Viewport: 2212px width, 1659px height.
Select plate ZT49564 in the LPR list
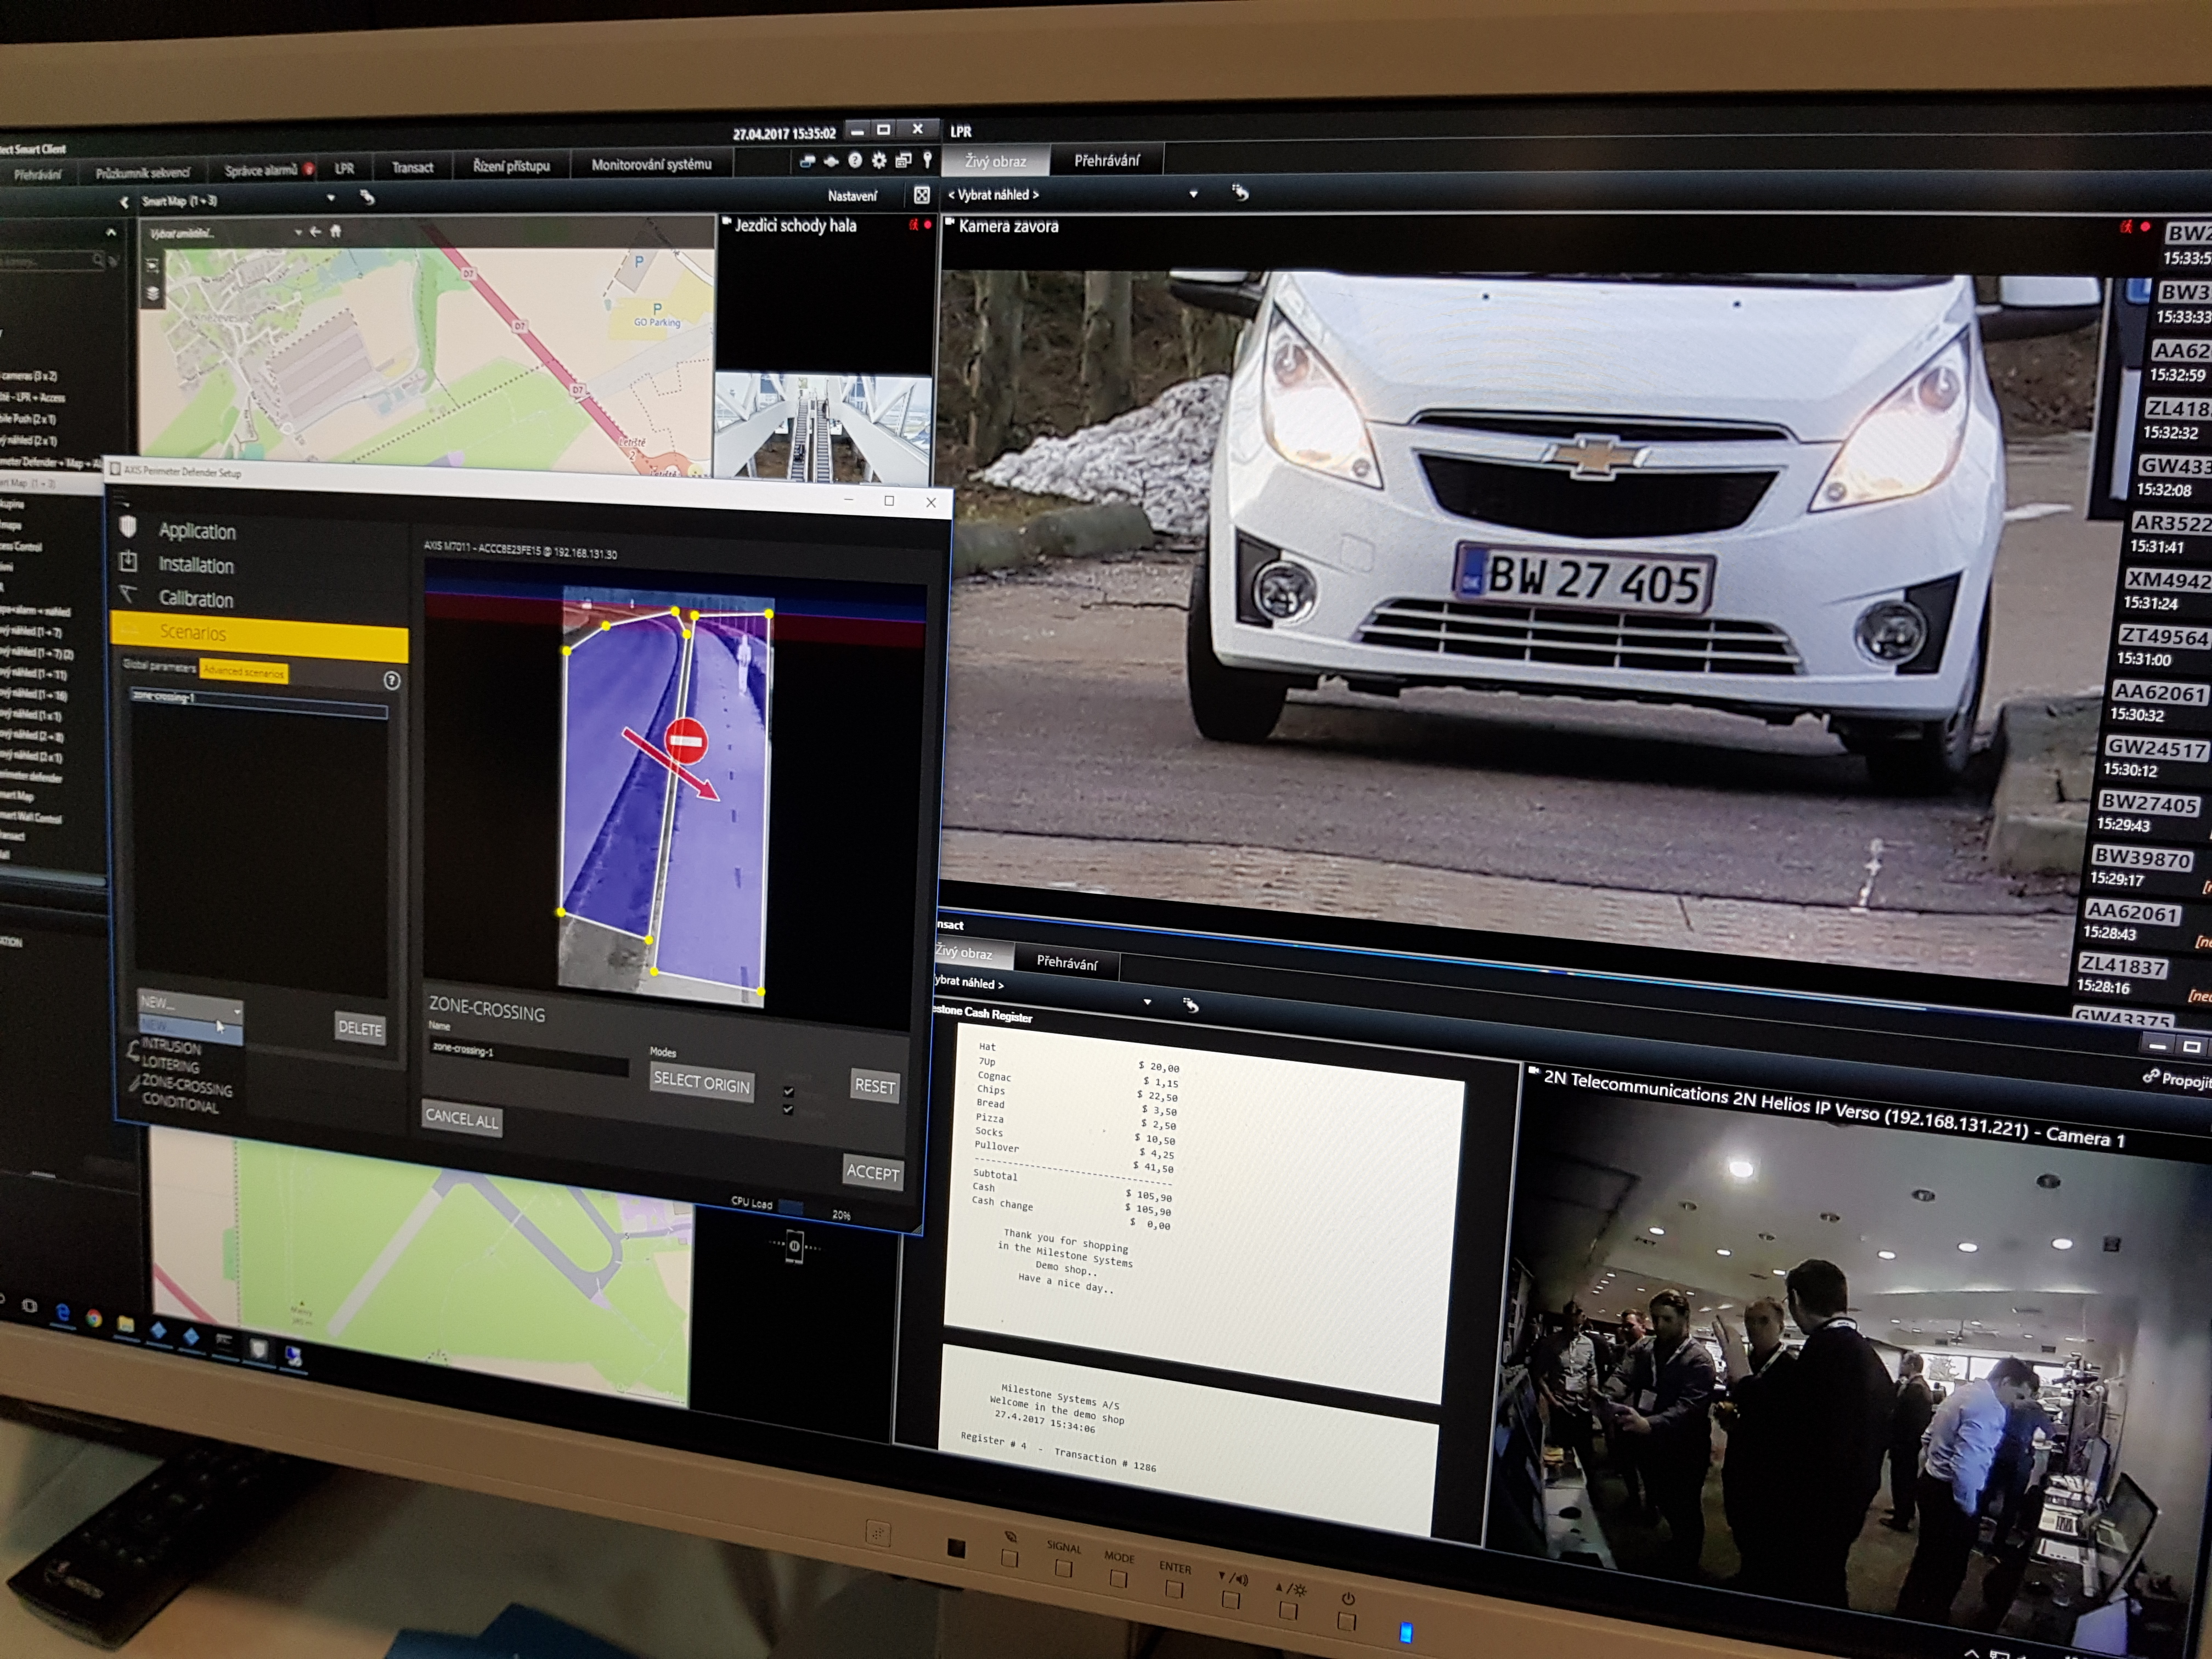(x=2164, y=636)
